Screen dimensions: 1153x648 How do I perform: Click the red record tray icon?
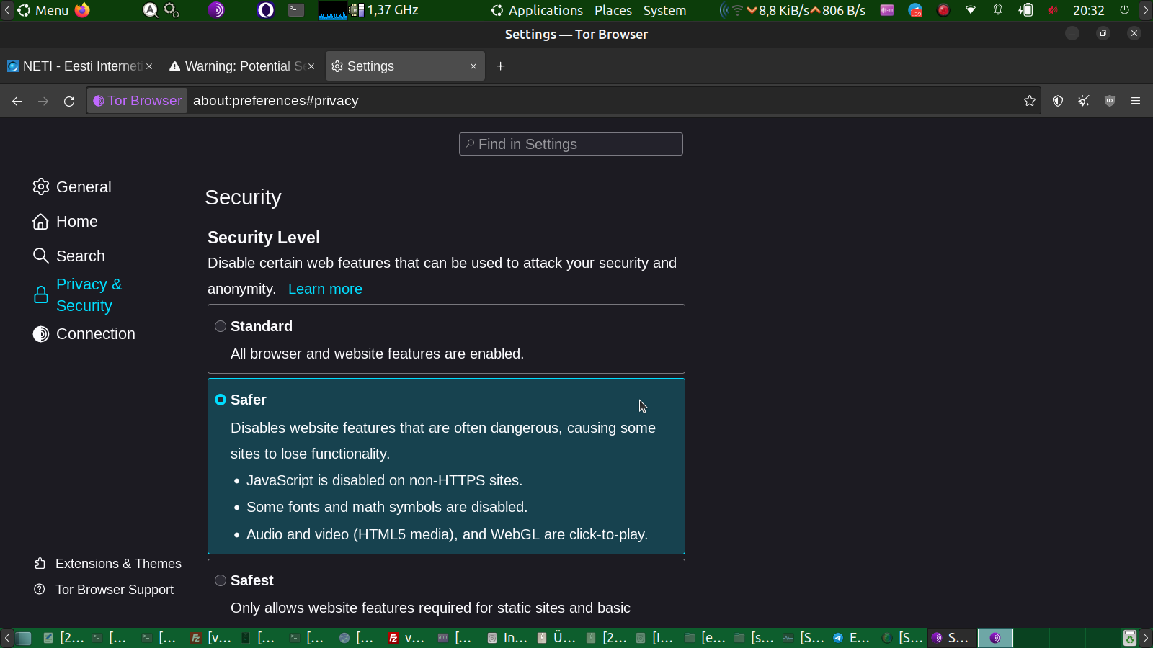pos(943,10)
